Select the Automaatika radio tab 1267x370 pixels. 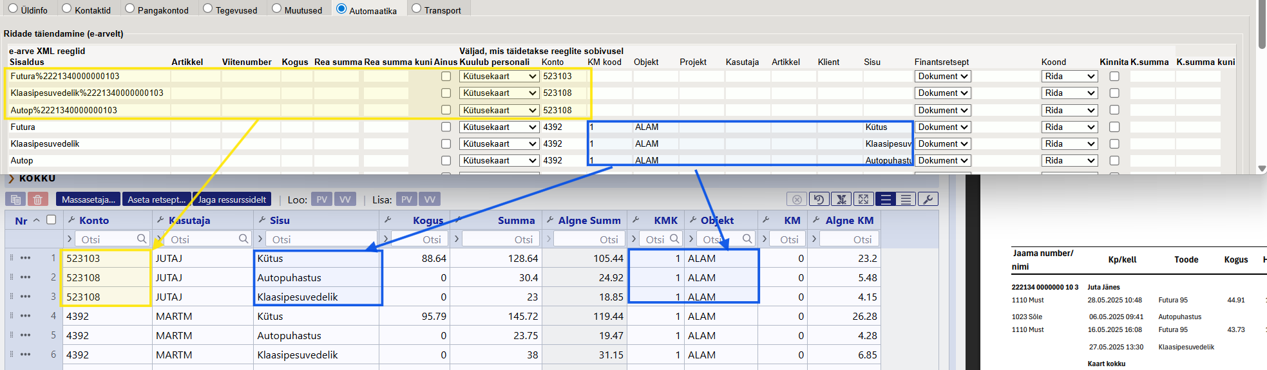[341, 9]
